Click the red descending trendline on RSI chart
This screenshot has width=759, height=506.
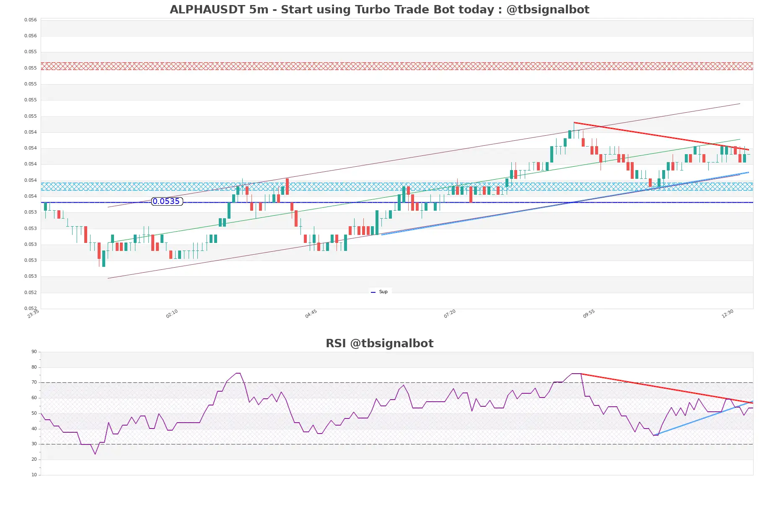pyautogui.click(x=666, y=388)
